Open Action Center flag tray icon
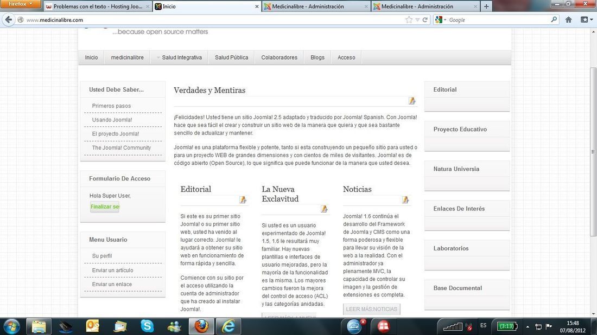The height and width of the screenshot is (335, 597). click(x=549, y=326)
